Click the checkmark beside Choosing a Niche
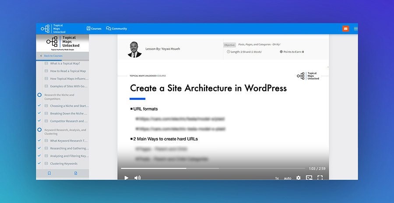Screen dimensions: 394x203 pyautogui.click(x=39, y=105)
